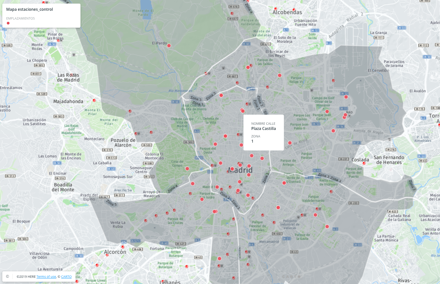
Task: Select the station marker near Majadahonda
Action: (x=94, y=100)
